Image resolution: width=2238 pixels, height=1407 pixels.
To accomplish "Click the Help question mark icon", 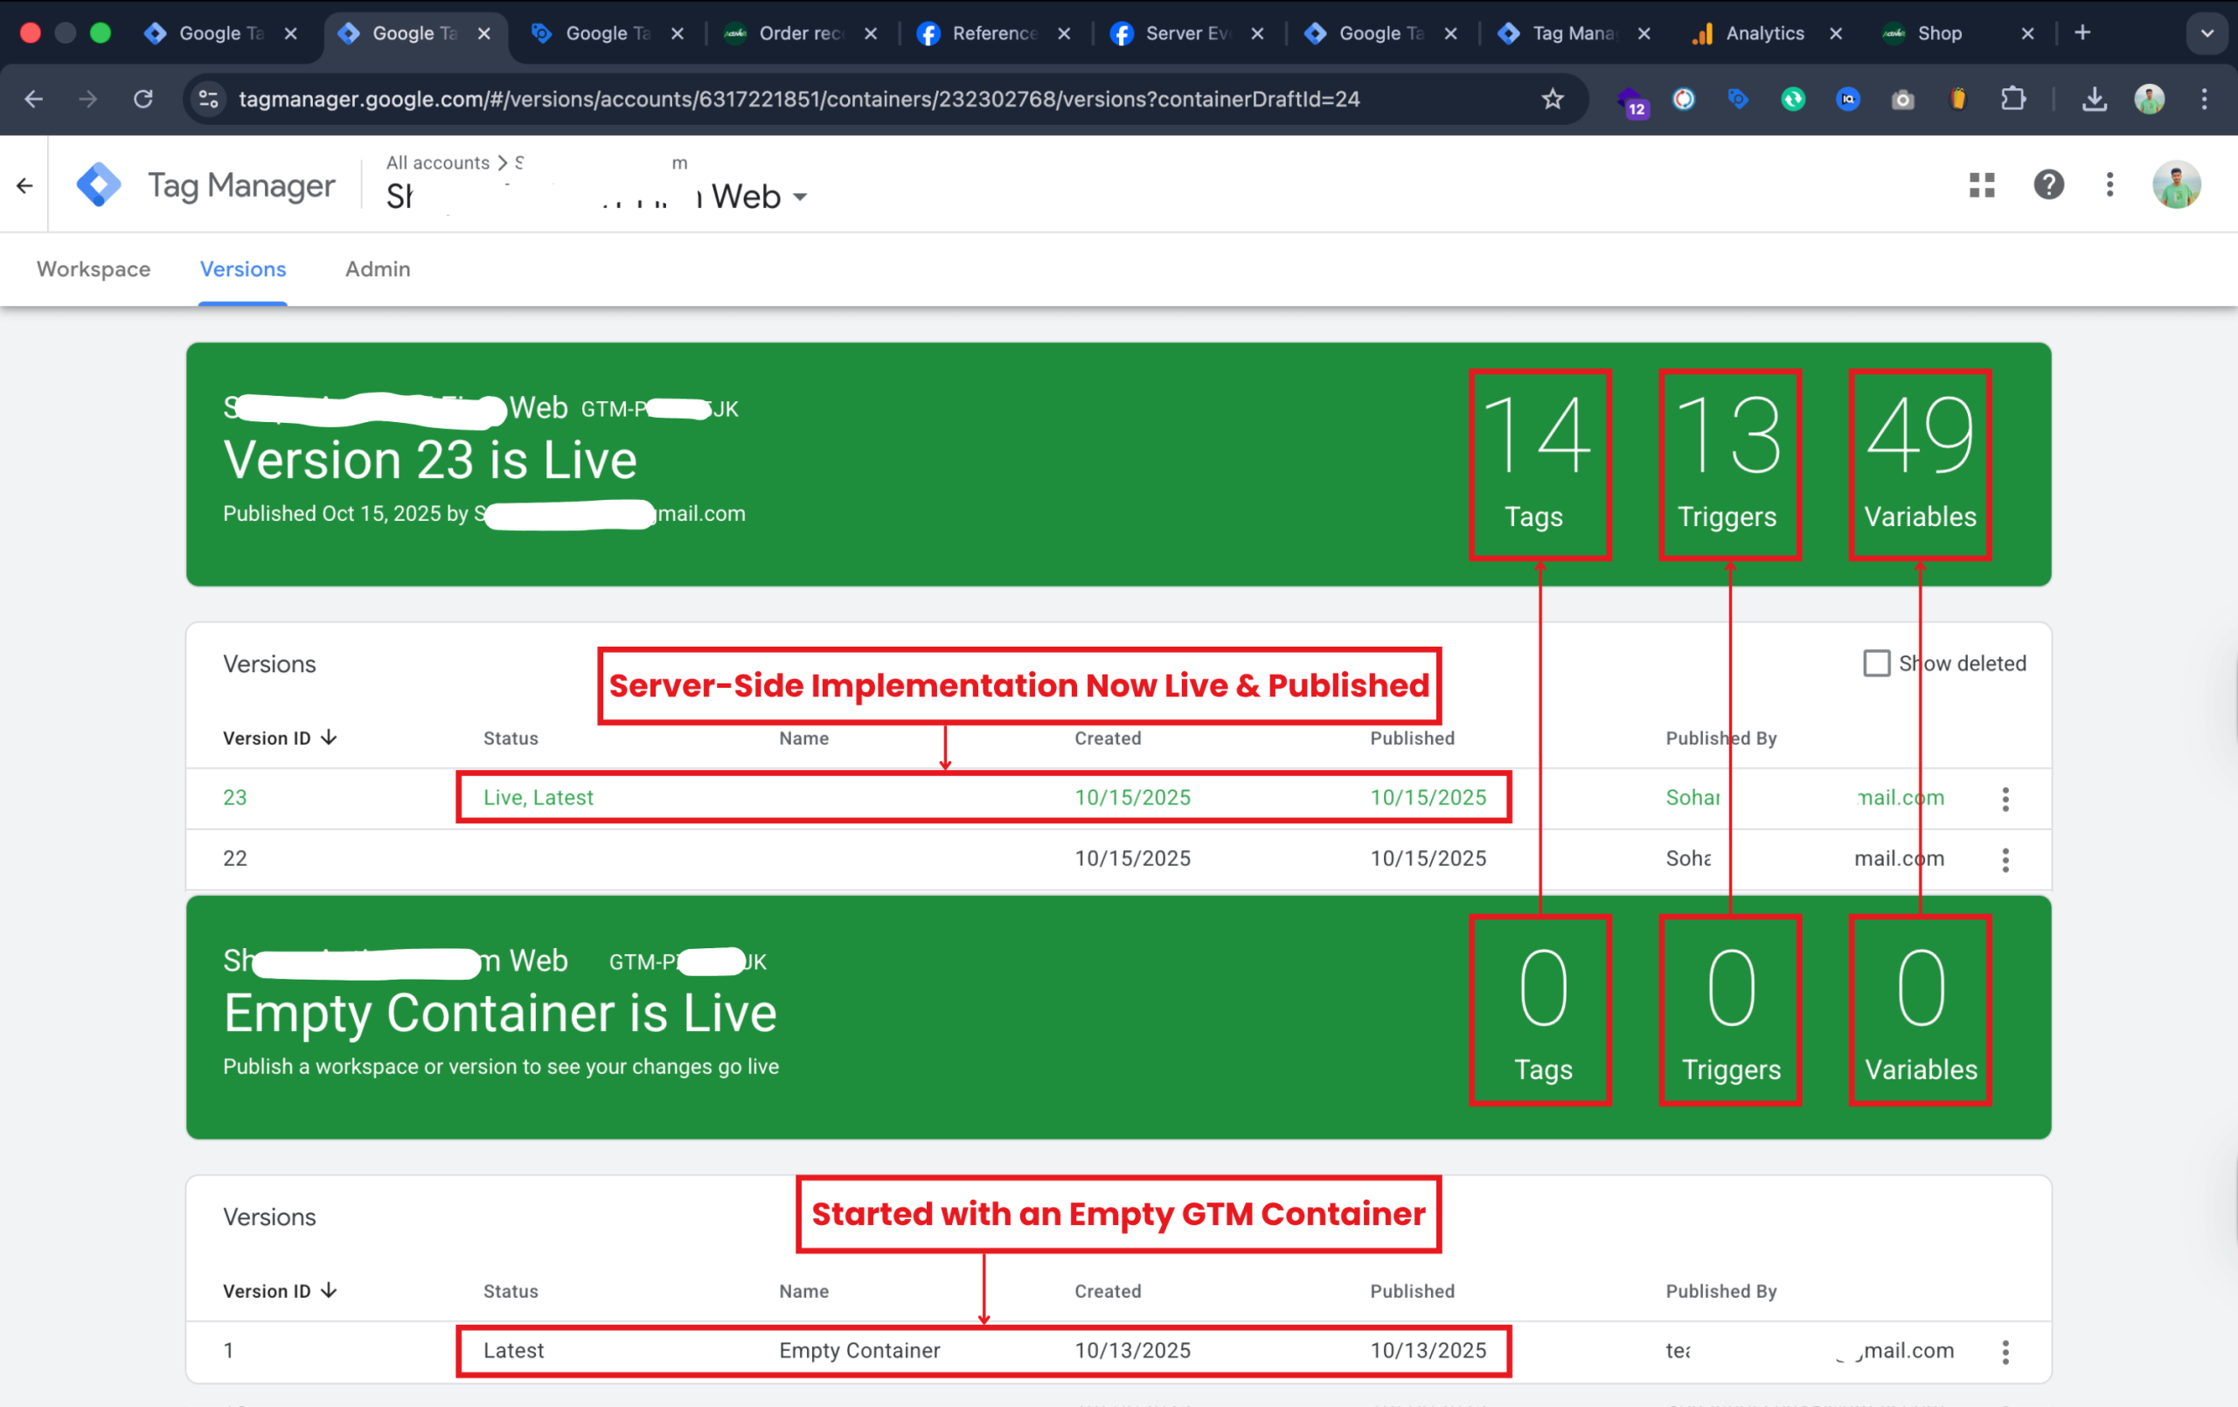I will (2048, 185).
